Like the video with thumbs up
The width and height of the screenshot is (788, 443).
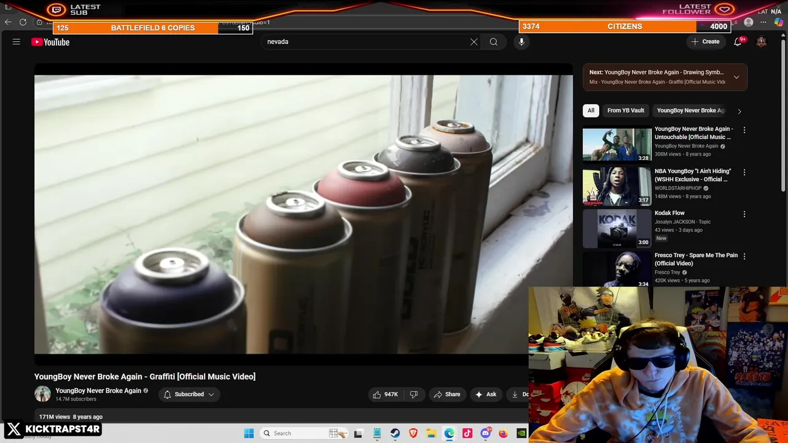385,394
